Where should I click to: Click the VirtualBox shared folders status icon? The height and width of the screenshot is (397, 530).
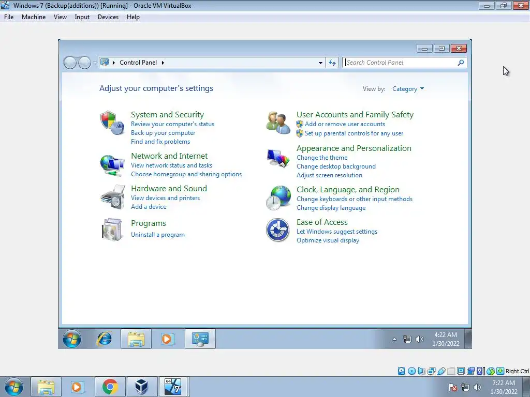451,371
